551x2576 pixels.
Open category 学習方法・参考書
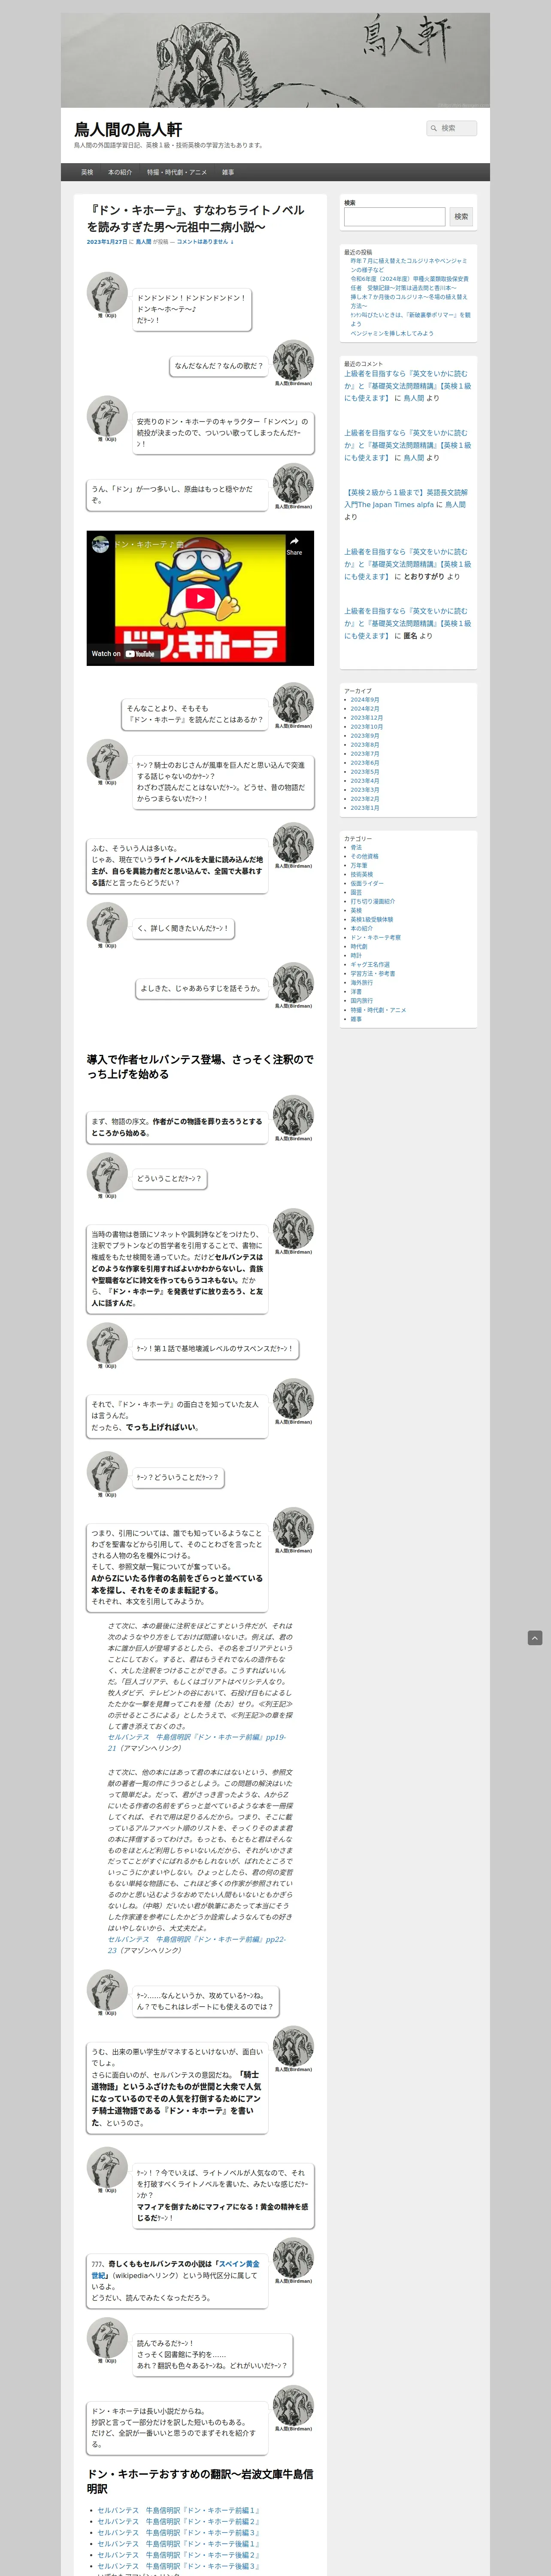[x=372, y=974]
